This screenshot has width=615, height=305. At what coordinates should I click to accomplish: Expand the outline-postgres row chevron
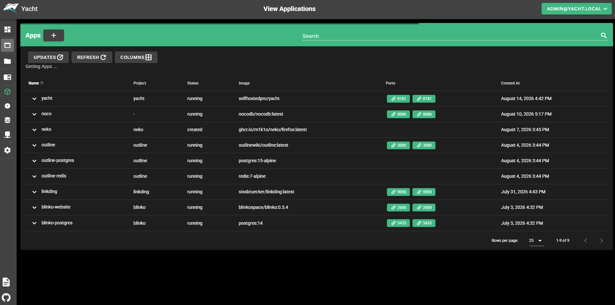click(34, 161)
